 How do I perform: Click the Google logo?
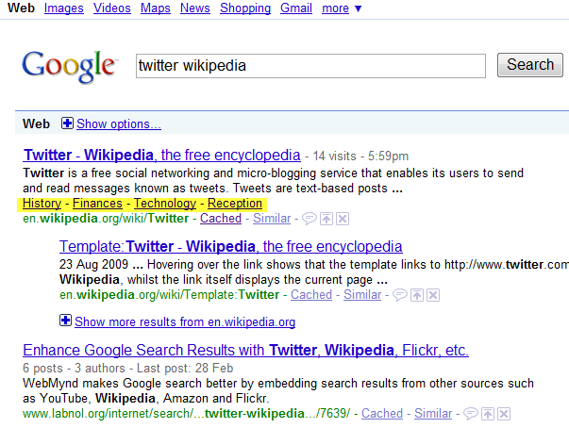click(x=69, y=66)
